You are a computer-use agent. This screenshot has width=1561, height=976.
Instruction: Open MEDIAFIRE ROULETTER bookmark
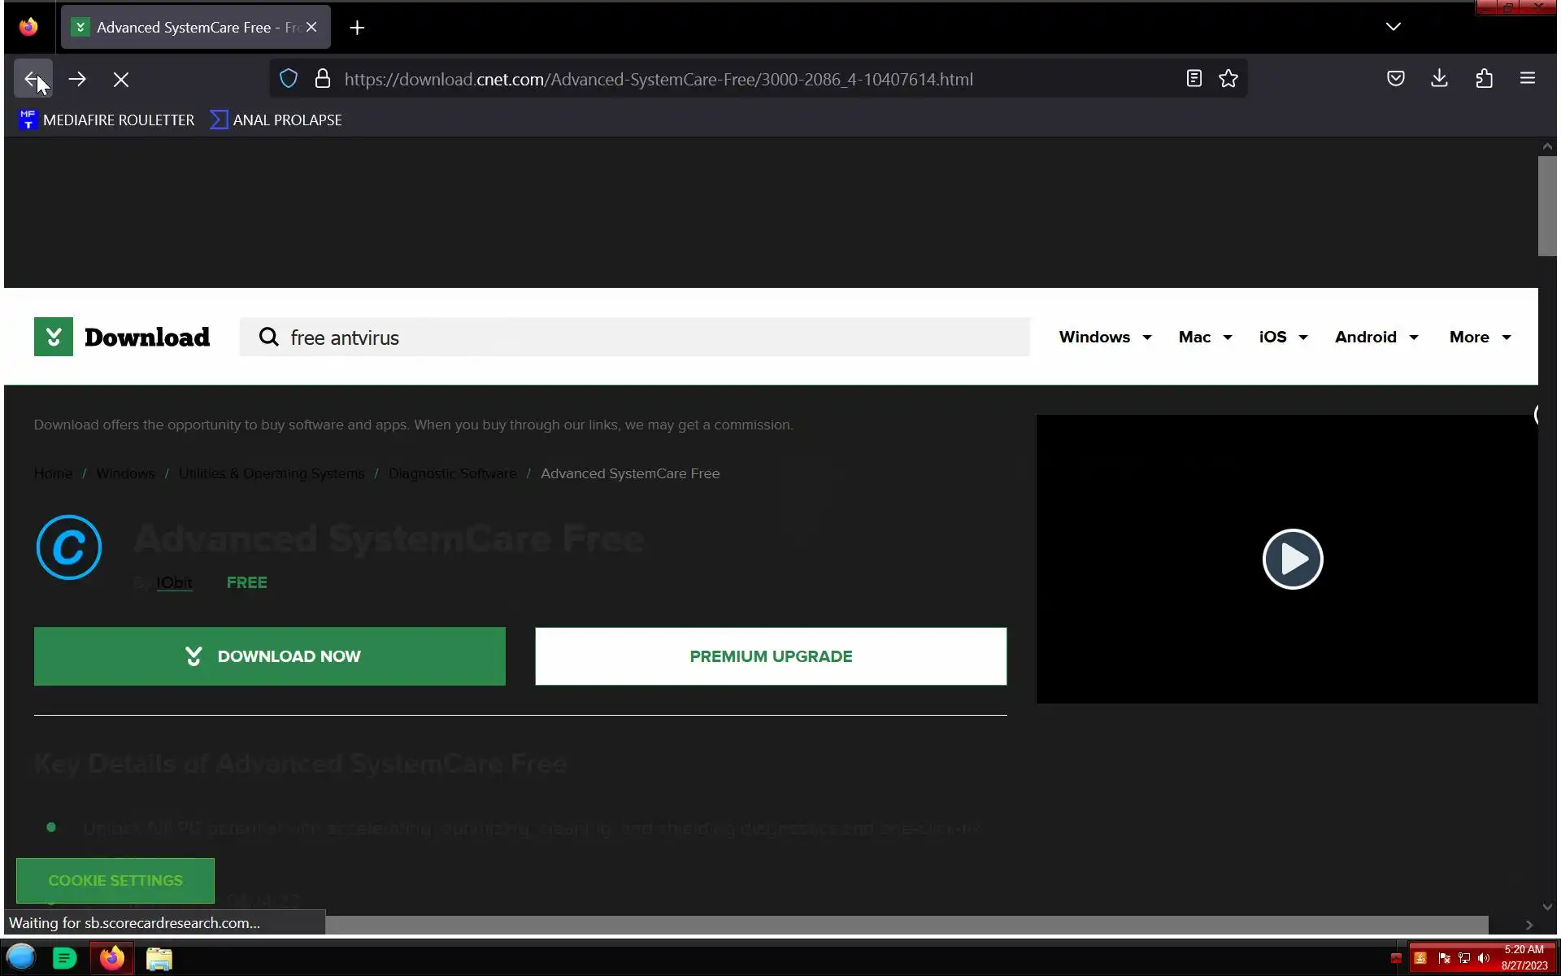(107, 120)
